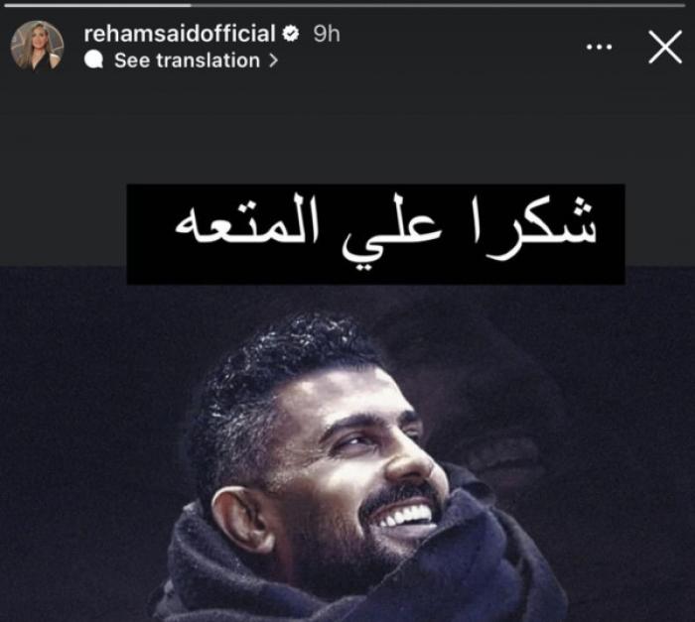Click the 9h story timestamp
695x622 pixels.
coord(327,34)
